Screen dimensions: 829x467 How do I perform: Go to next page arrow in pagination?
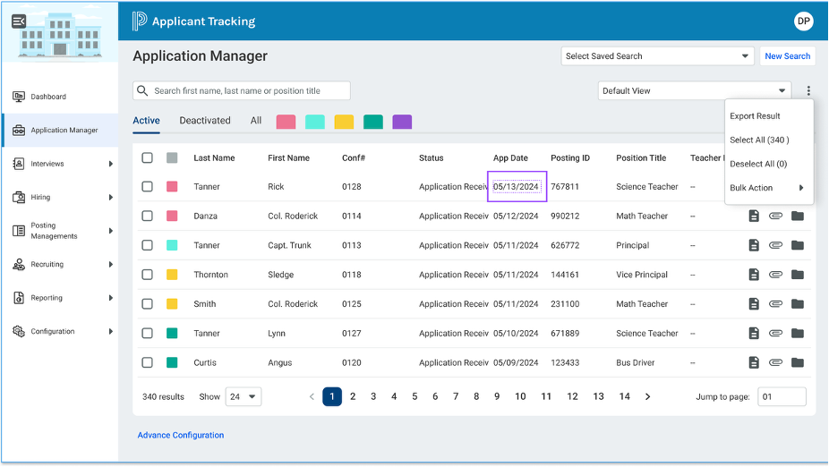(647, 396)
